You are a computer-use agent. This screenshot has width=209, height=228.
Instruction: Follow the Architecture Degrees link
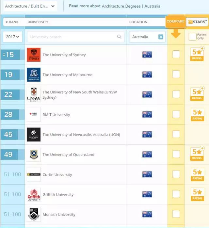coord(121,6)
